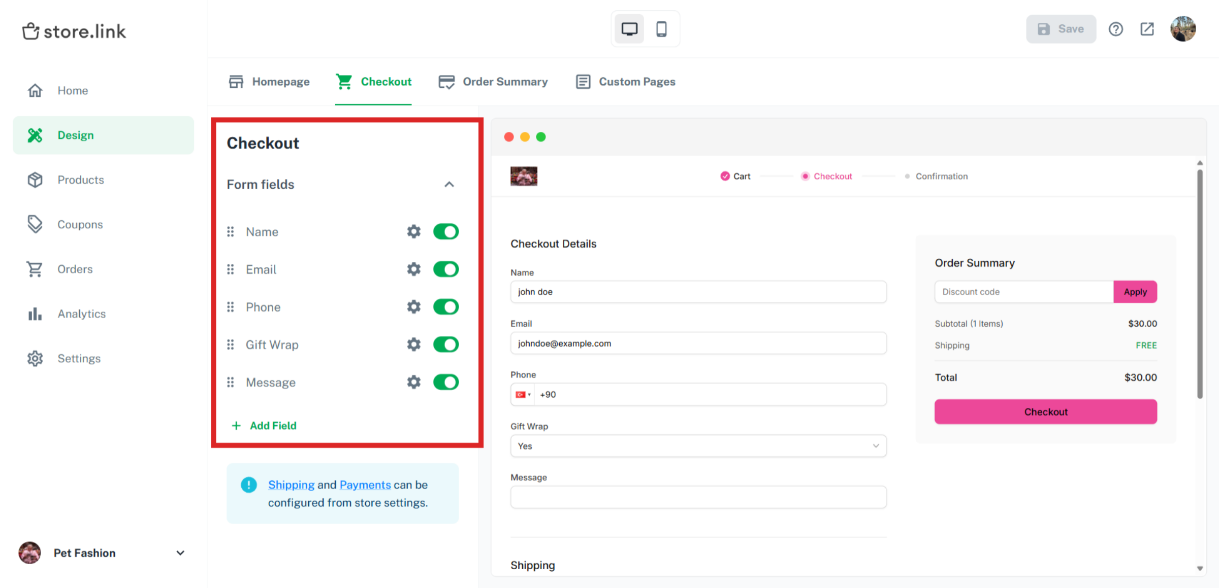Open the Gift Wrap dropdown

698,446
